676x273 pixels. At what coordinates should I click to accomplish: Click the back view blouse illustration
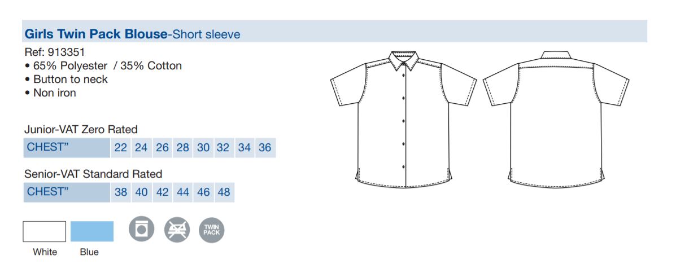tap(556, 120)
